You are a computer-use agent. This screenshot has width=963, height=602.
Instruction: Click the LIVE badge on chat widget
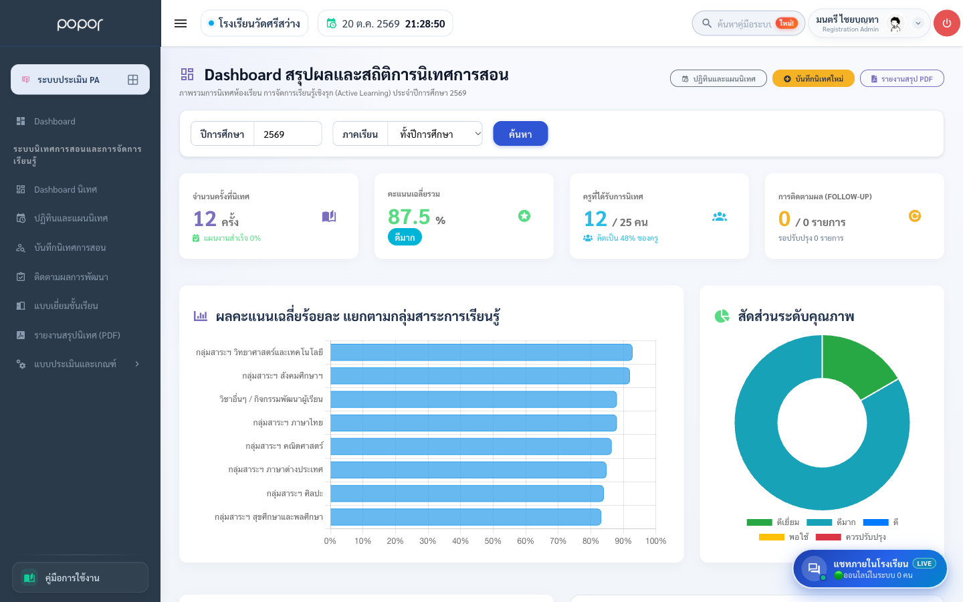[924, 563]
